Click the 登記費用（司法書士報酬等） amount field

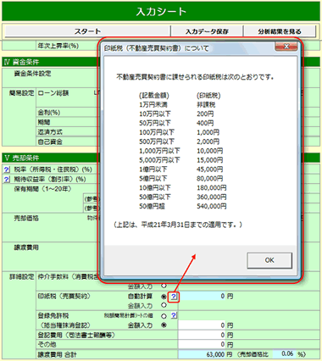[203, 335]
